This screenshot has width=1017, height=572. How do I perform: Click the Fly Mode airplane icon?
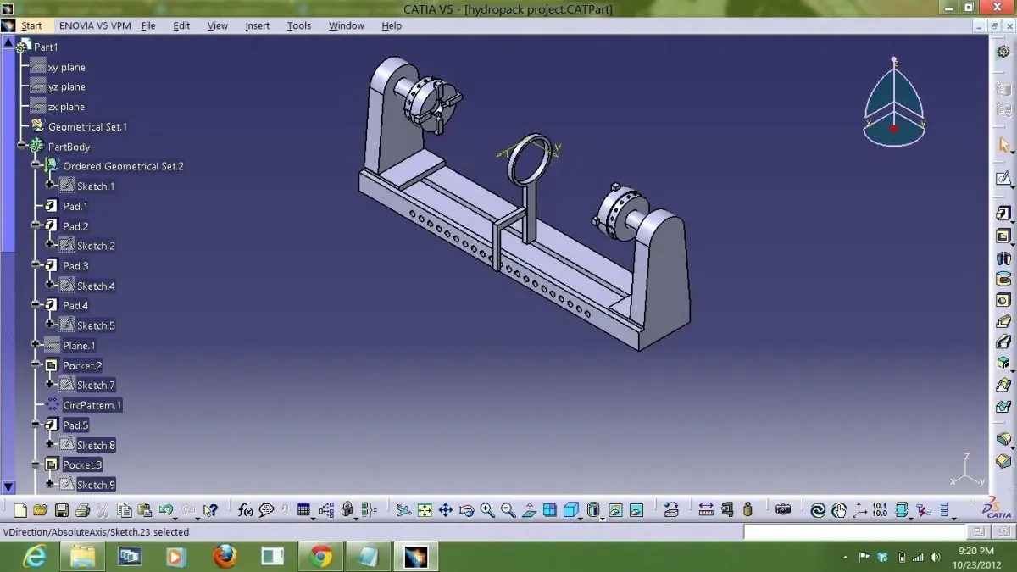click(404, 509)
